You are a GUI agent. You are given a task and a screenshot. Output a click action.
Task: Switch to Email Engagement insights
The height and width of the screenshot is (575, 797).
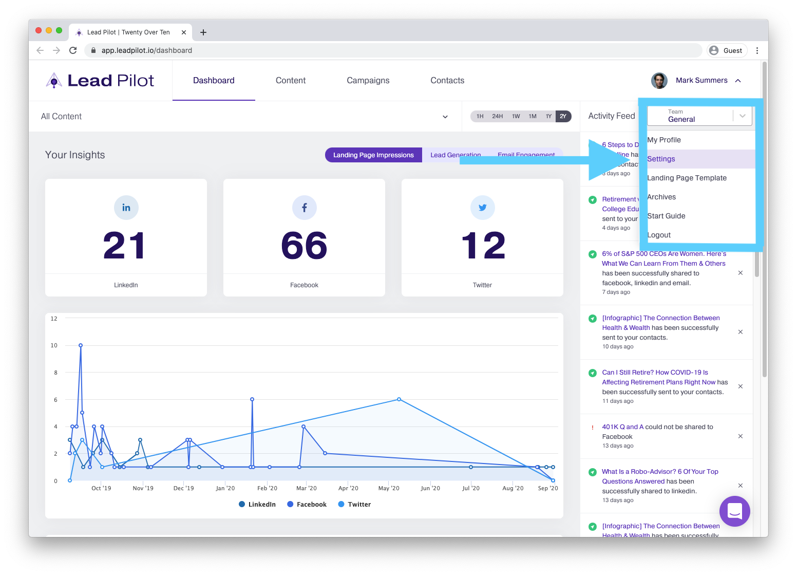pos(526,155)
